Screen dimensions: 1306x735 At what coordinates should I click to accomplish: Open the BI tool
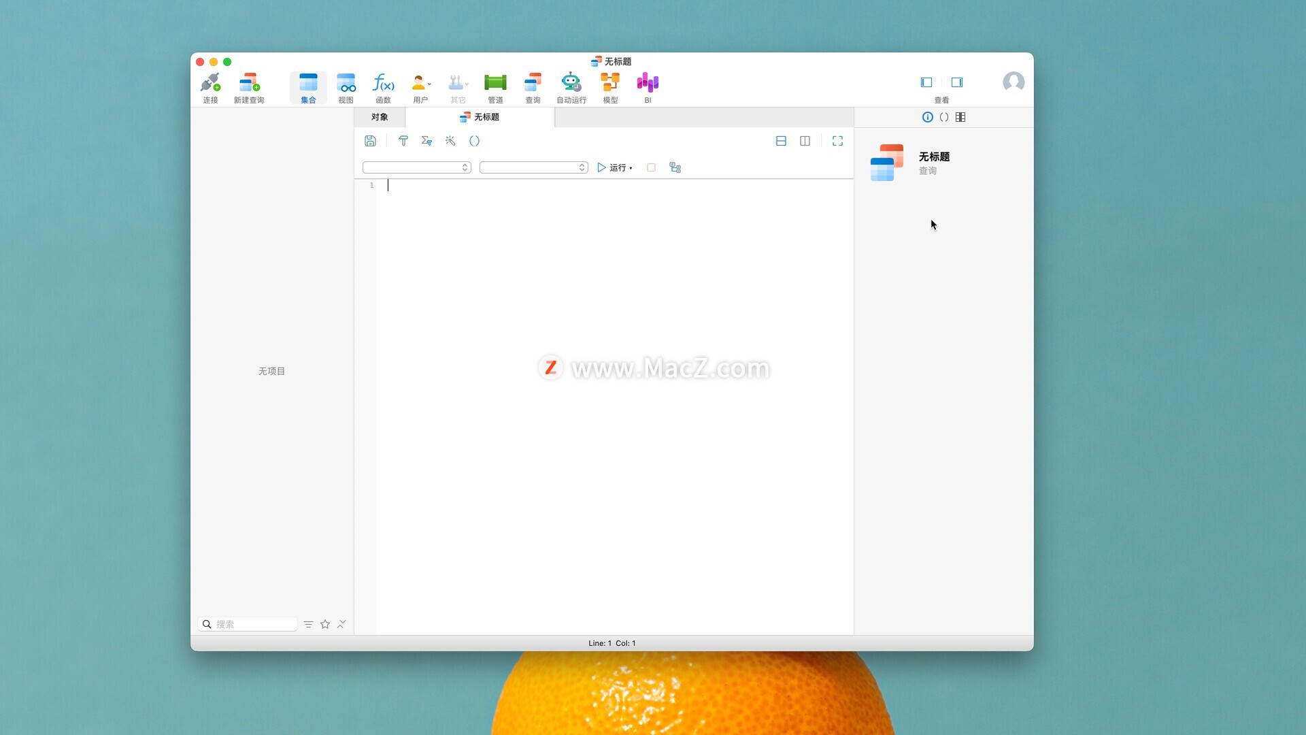[x=648, y=88]
